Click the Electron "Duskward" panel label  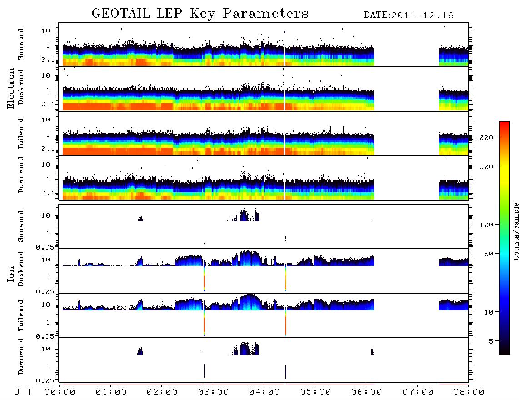pyautogui.click(x=20, y=87)
